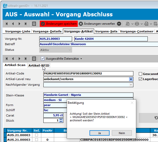Click the Stein-Klasse field Mandarin Garnet
Image resolution: width=158 pixels, height=142 pixels.
point(88,95)
